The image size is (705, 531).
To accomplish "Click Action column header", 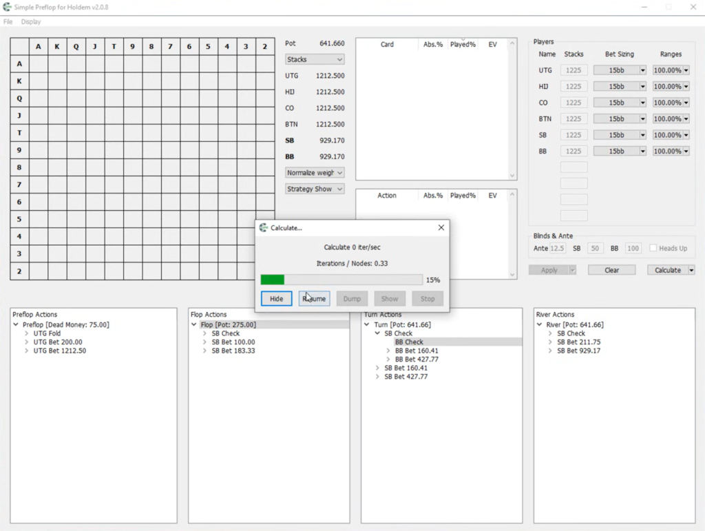I will point(387,196).
